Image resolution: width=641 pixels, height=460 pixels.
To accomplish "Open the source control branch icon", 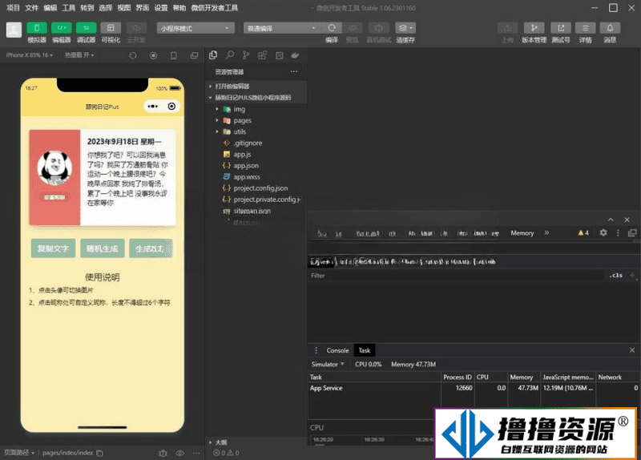I will [x=246, y=55].
